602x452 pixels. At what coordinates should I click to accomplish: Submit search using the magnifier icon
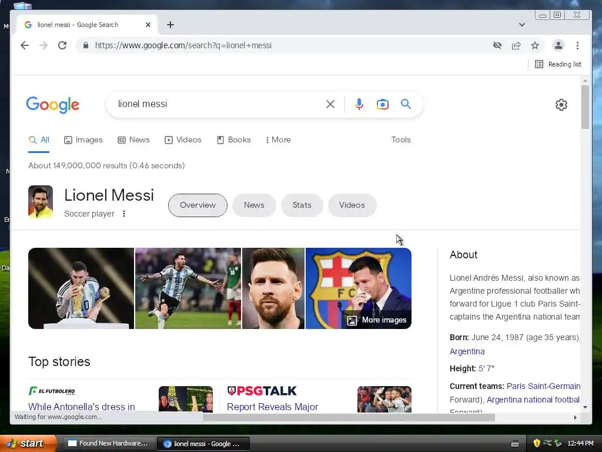406,104
